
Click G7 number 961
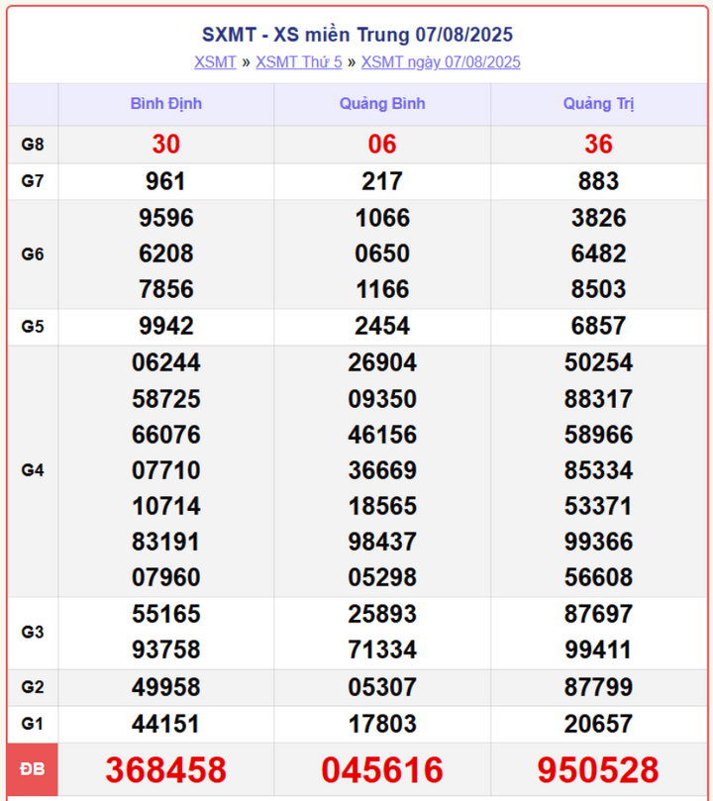165,181
